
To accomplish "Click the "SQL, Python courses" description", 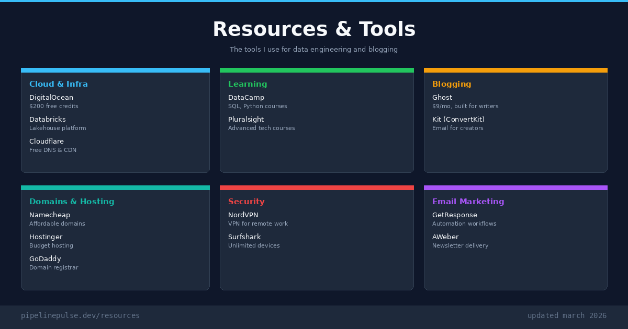I will click(x=257, y=107).
